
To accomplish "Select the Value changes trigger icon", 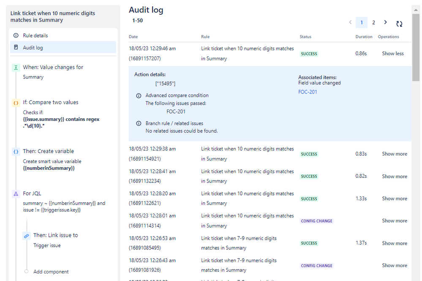I will pos(16,67).
